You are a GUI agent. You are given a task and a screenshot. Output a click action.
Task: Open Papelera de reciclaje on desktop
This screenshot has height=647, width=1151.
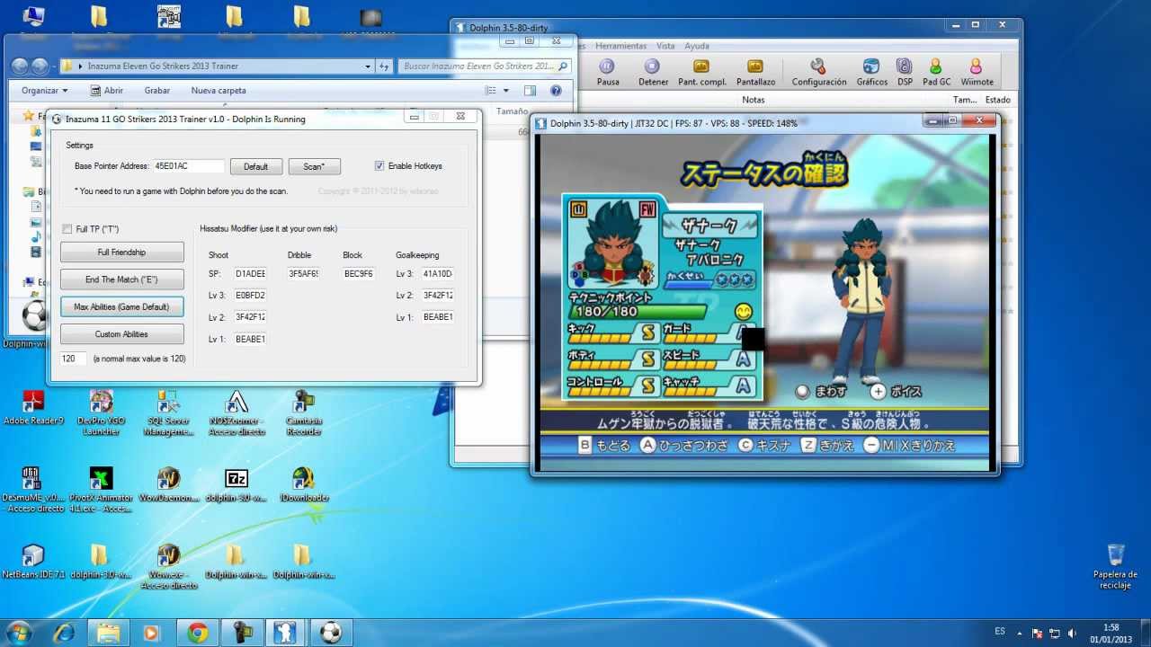(x=1115, y=566)
